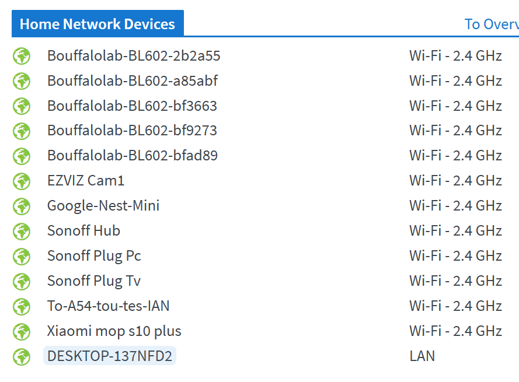The image size is (519, 382).
Task: Click globe icon beside Bouffalolab-BL602-2b2a55
Action: tap(22, 56)
